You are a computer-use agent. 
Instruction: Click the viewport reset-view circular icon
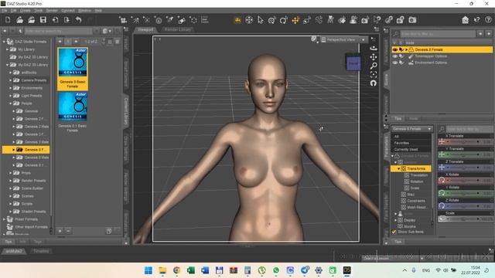coord(374,83)
